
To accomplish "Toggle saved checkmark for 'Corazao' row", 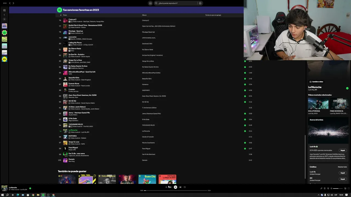I will click(245, 90).
